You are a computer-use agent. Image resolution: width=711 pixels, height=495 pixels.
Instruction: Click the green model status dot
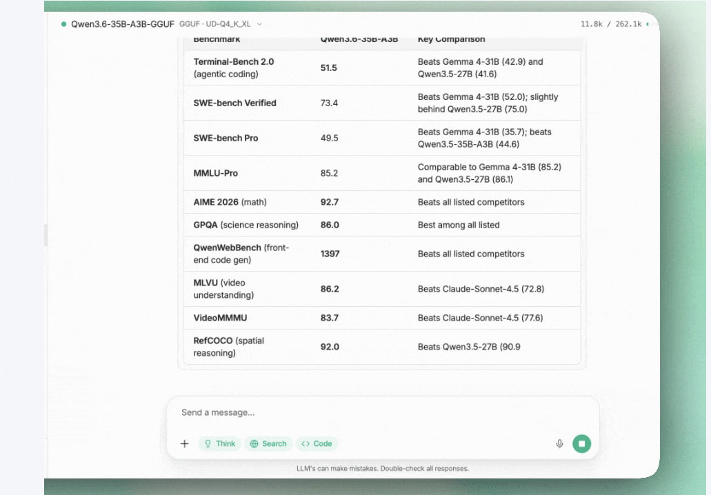tap(63, 24)
